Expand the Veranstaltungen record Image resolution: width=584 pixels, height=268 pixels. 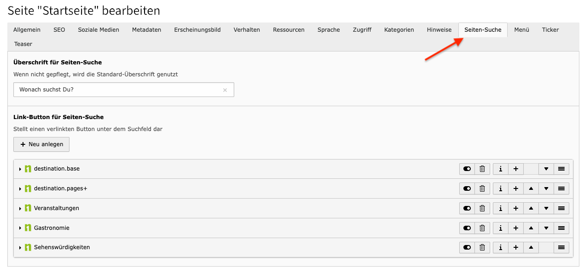(20, 209)
